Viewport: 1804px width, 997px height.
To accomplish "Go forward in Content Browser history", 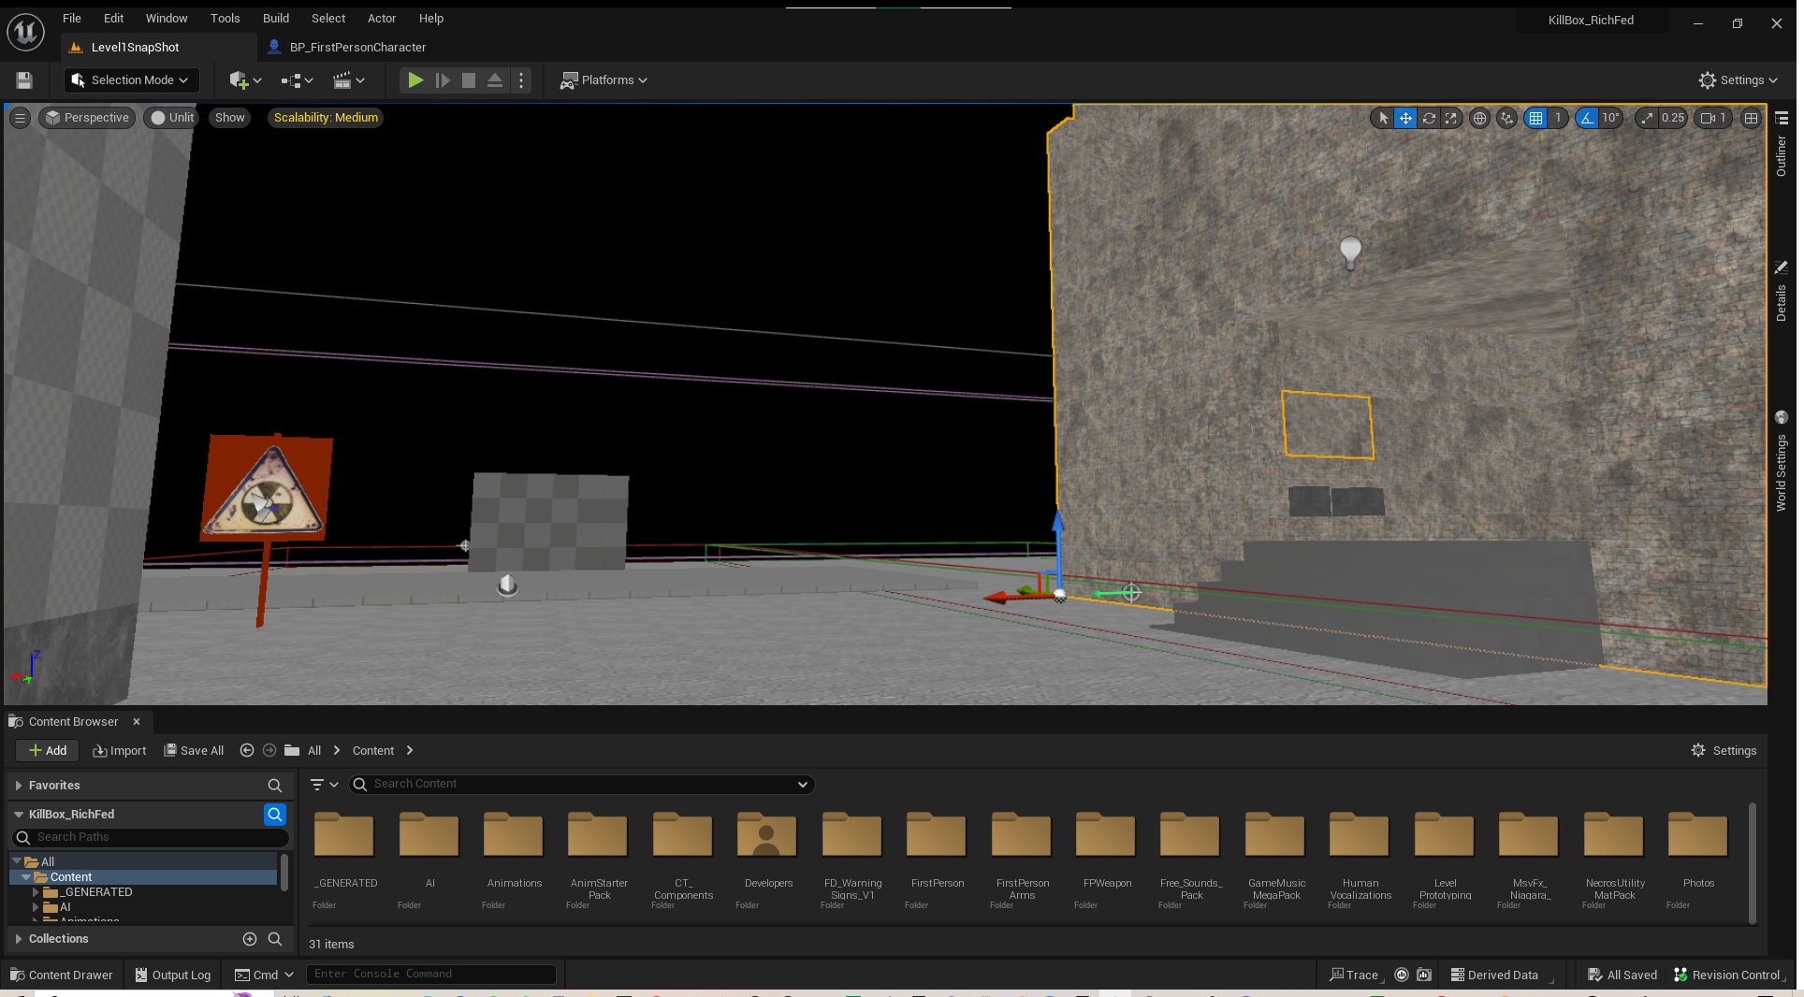I will coord(269,751).
